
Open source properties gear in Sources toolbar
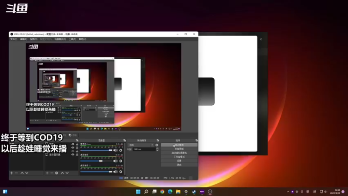(x=57, y=173)
